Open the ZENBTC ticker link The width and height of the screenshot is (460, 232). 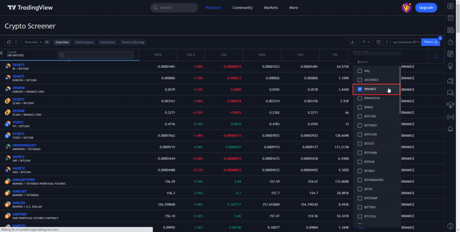18,76
